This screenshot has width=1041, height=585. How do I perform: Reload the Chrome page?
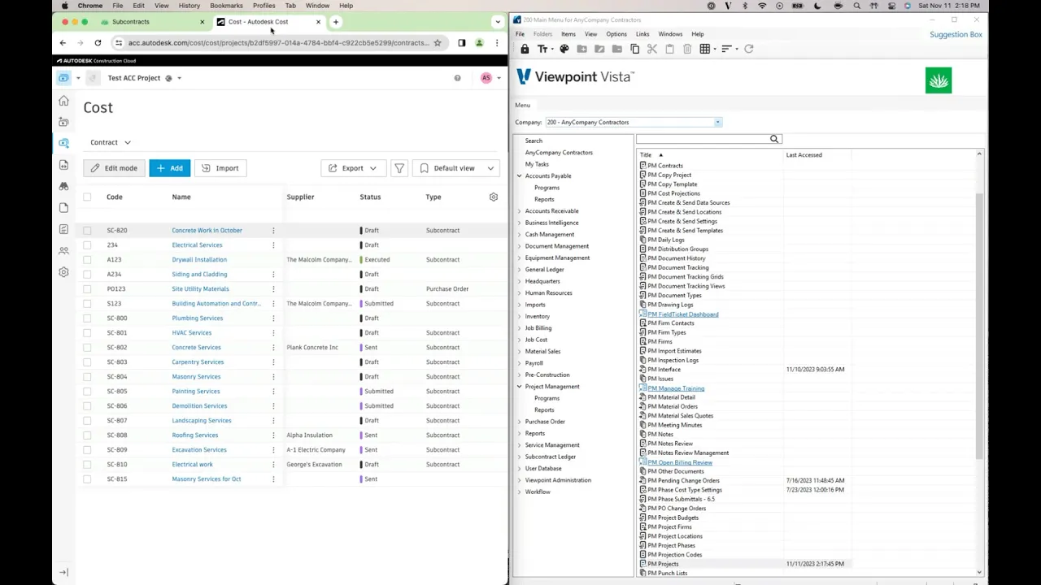pos(98,43)
